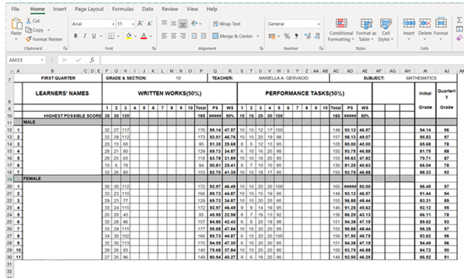Toggle bold formatting
Screen dimensions: 464x278
[x=76, y=36]
